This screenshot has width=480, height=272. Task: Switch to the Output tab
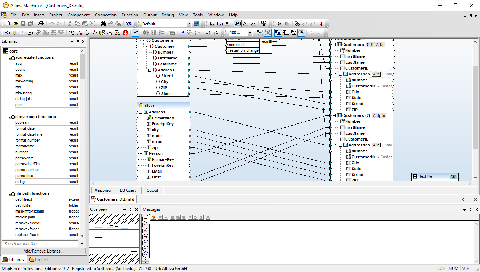click(152, 190)
